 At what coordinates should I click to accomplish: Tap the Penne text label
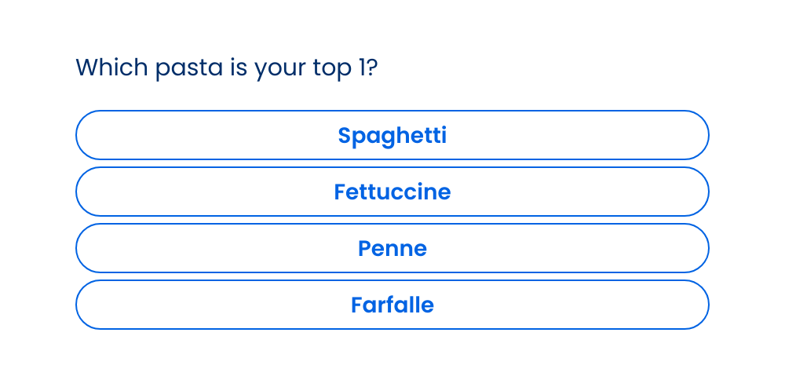point(392,248)
